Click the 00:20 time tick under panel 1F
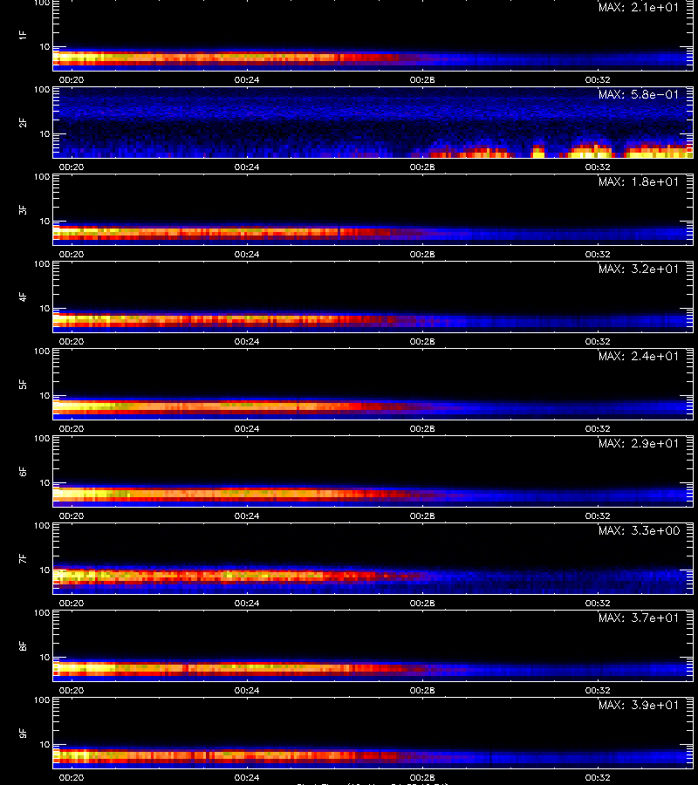 point(72,79)
